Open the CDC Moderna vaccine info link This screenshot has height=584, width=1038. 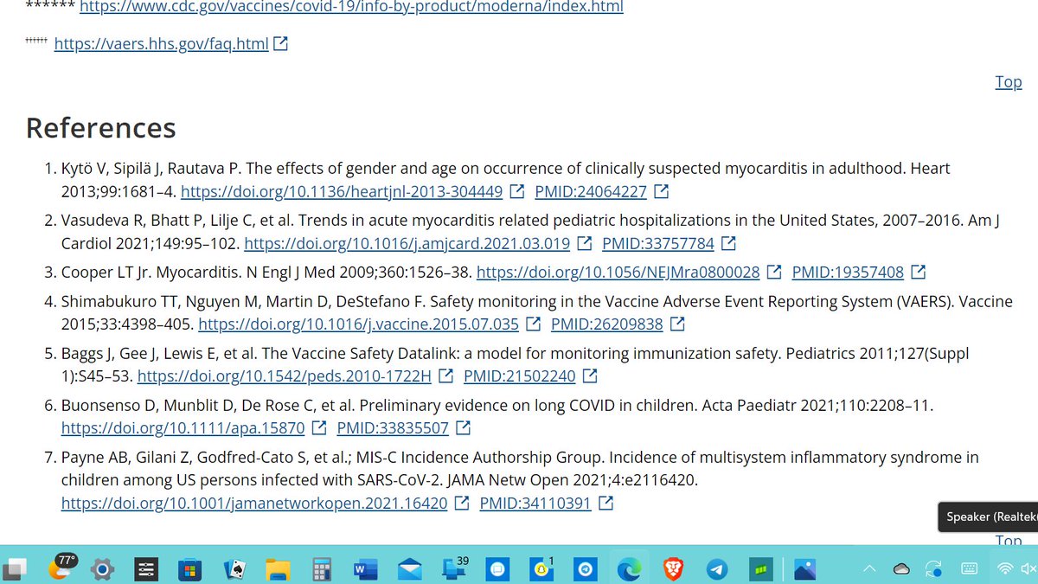pos(351,7)
